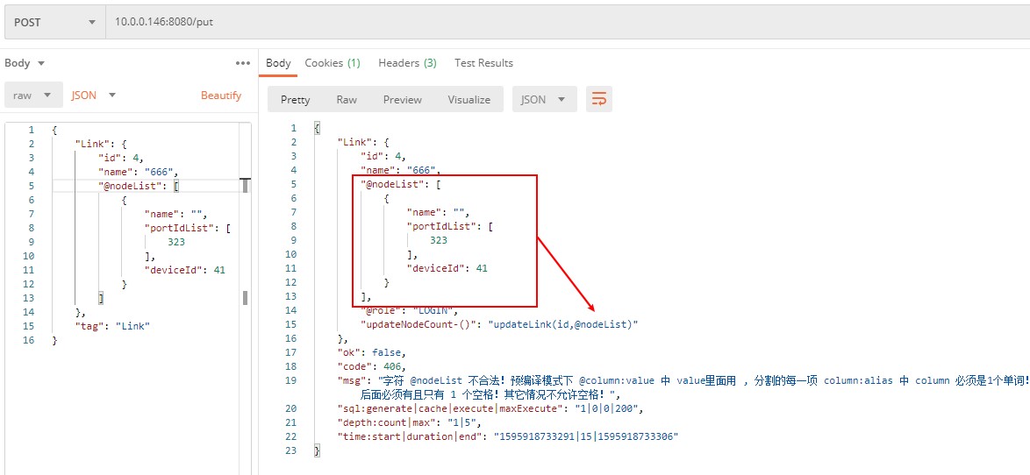The image size is (1030, 475).
Task: Select the Preview view button
Action: click(x=402, y=100)
